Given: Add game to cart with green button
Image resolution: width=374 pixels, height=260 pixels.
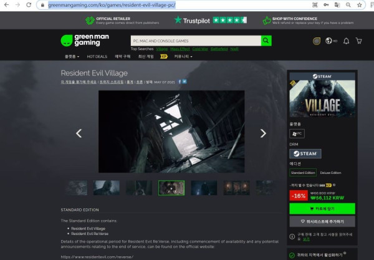Looking at the screenshot, I should click(322, 209).
